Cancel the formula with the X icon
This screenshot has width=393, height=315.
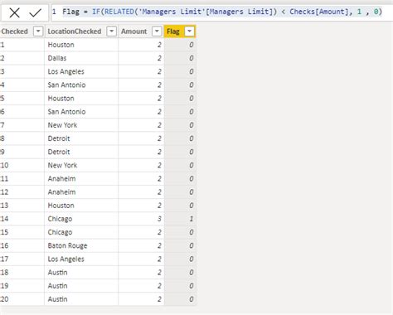pyautogui.click(x=14, y=12)
